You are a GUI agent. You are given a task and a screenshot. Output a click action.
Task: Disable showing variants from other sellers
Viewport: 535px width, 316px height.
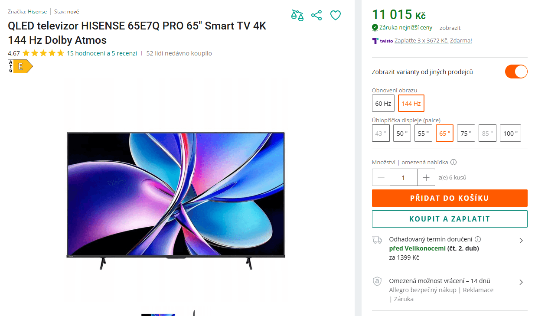click(516, 72)
